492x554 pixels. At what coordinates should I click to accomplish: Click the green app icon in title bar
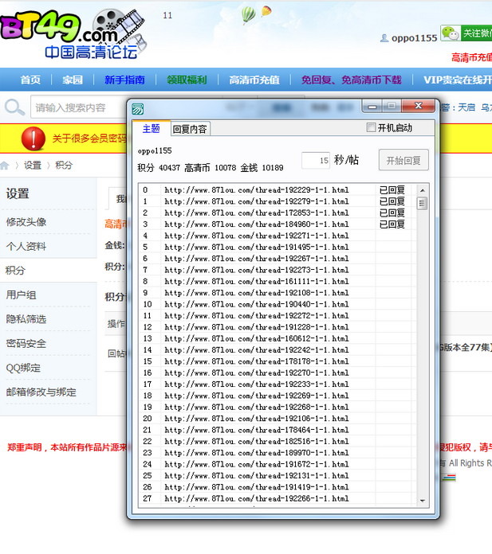(x=138, y=108)
